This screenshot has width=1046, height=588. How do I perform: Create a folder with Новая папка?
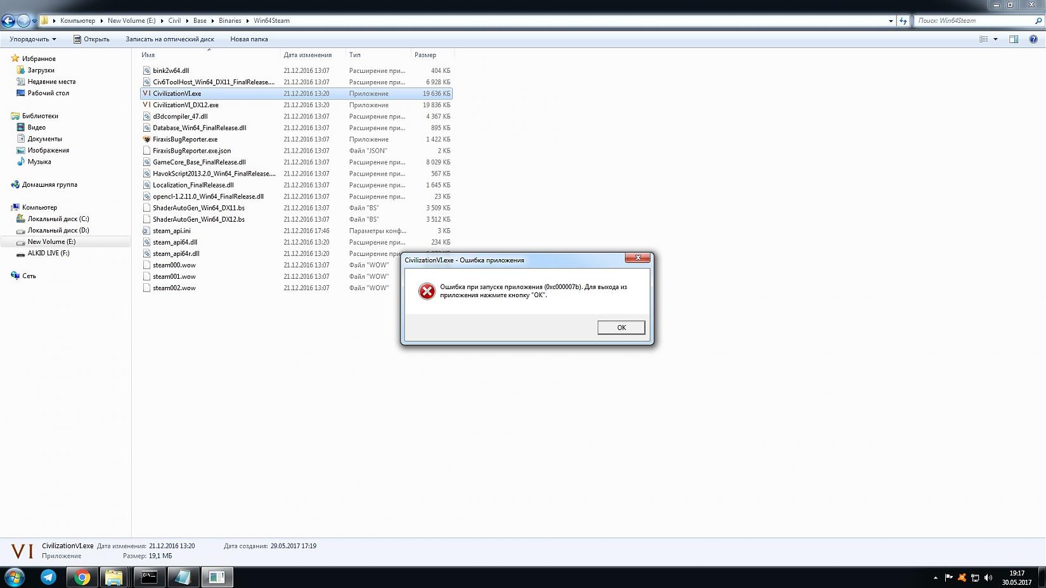249,39
